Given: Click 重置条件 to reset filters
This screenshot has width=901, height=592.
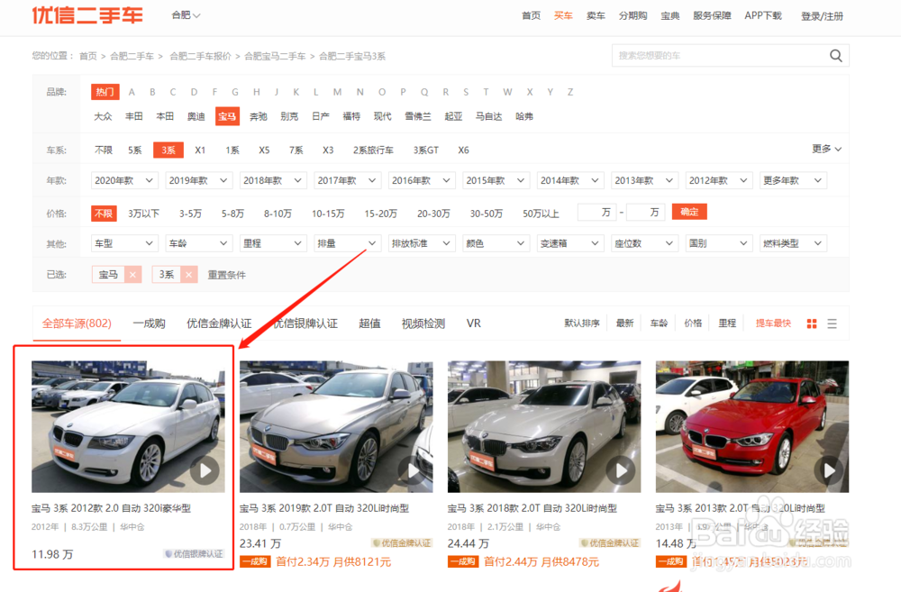Looking at the screenshot, I should tap(226, 275).
